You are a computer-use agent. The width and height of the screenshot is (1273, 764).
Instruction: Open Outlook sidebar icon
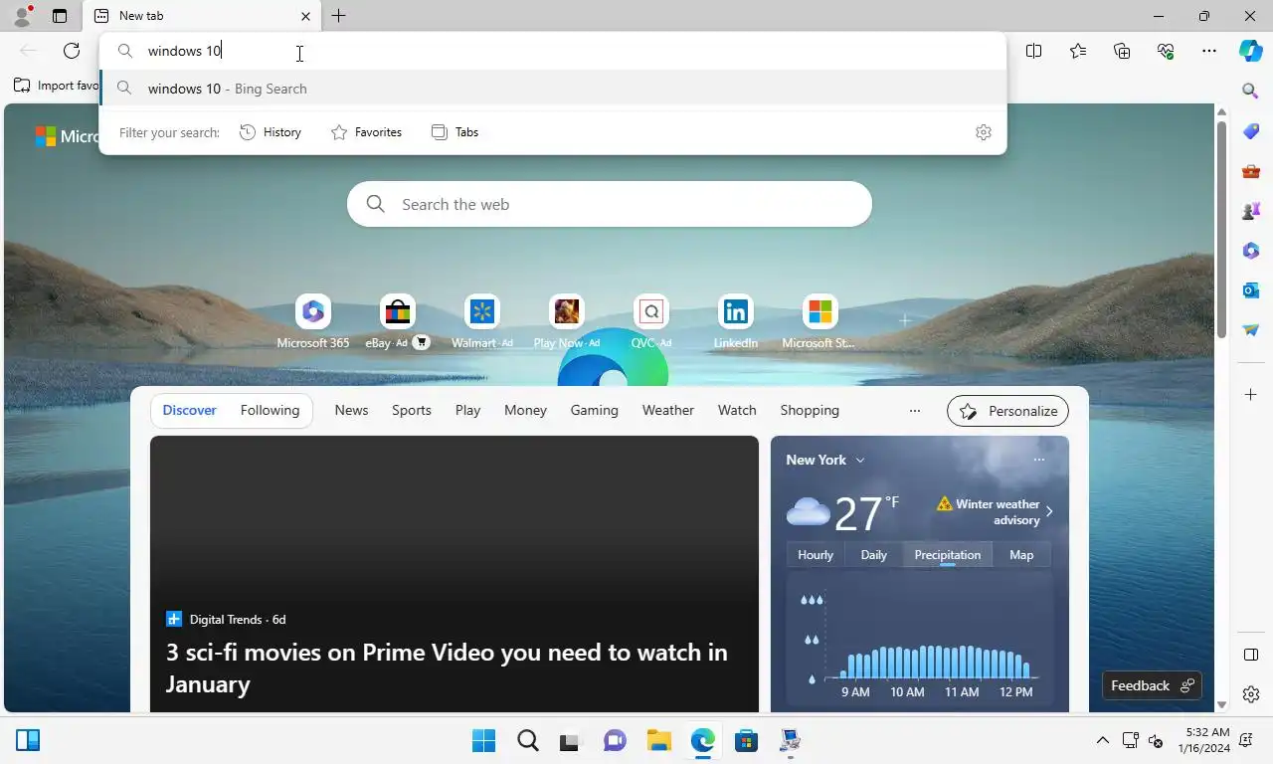point(1251,290)
